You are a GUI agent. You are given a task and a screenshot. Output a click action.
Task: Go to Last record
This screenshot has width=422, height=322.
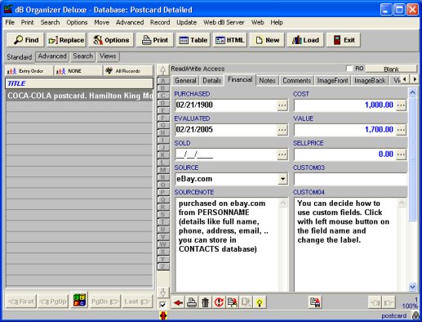click(137, 302)
